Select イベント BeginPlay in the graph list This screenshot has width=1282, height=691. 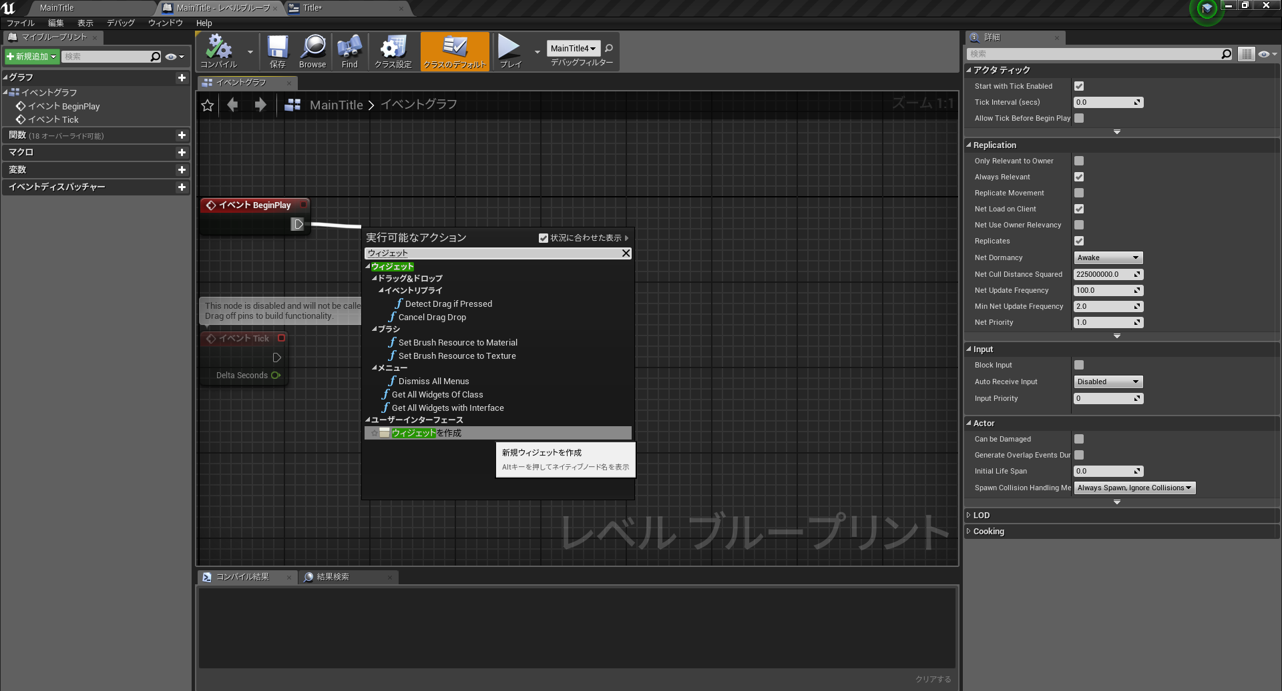[64, 106]
